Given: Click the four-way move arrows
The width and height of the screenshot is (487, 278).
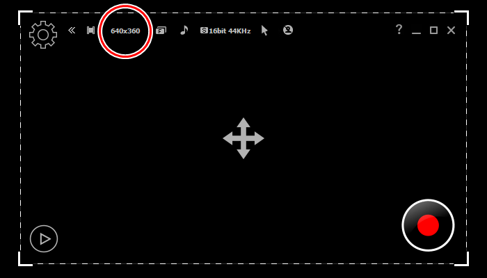Looking at the screenshot, I should tap(243, 138).
